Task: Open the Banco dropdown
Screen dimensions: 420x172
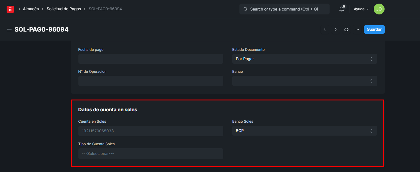Action: point(305,81)
